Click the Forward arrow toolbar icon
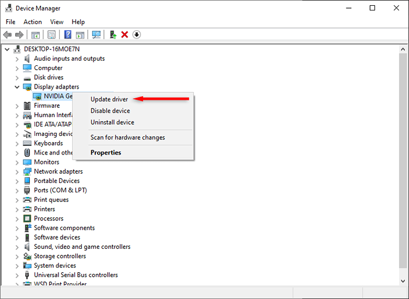This screenshot has height=299, width=409. 19,34
